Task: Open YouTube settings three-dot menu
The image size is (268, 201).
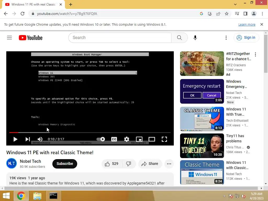Action: (x=226, y=38)
